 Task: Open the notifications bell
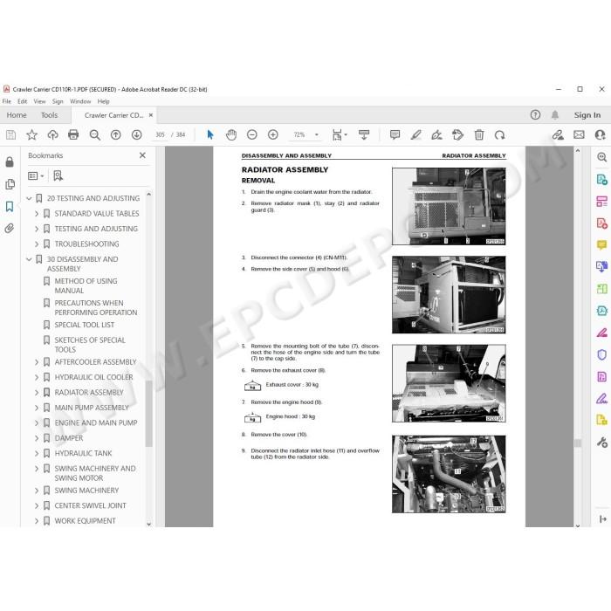tap(555, 115)
